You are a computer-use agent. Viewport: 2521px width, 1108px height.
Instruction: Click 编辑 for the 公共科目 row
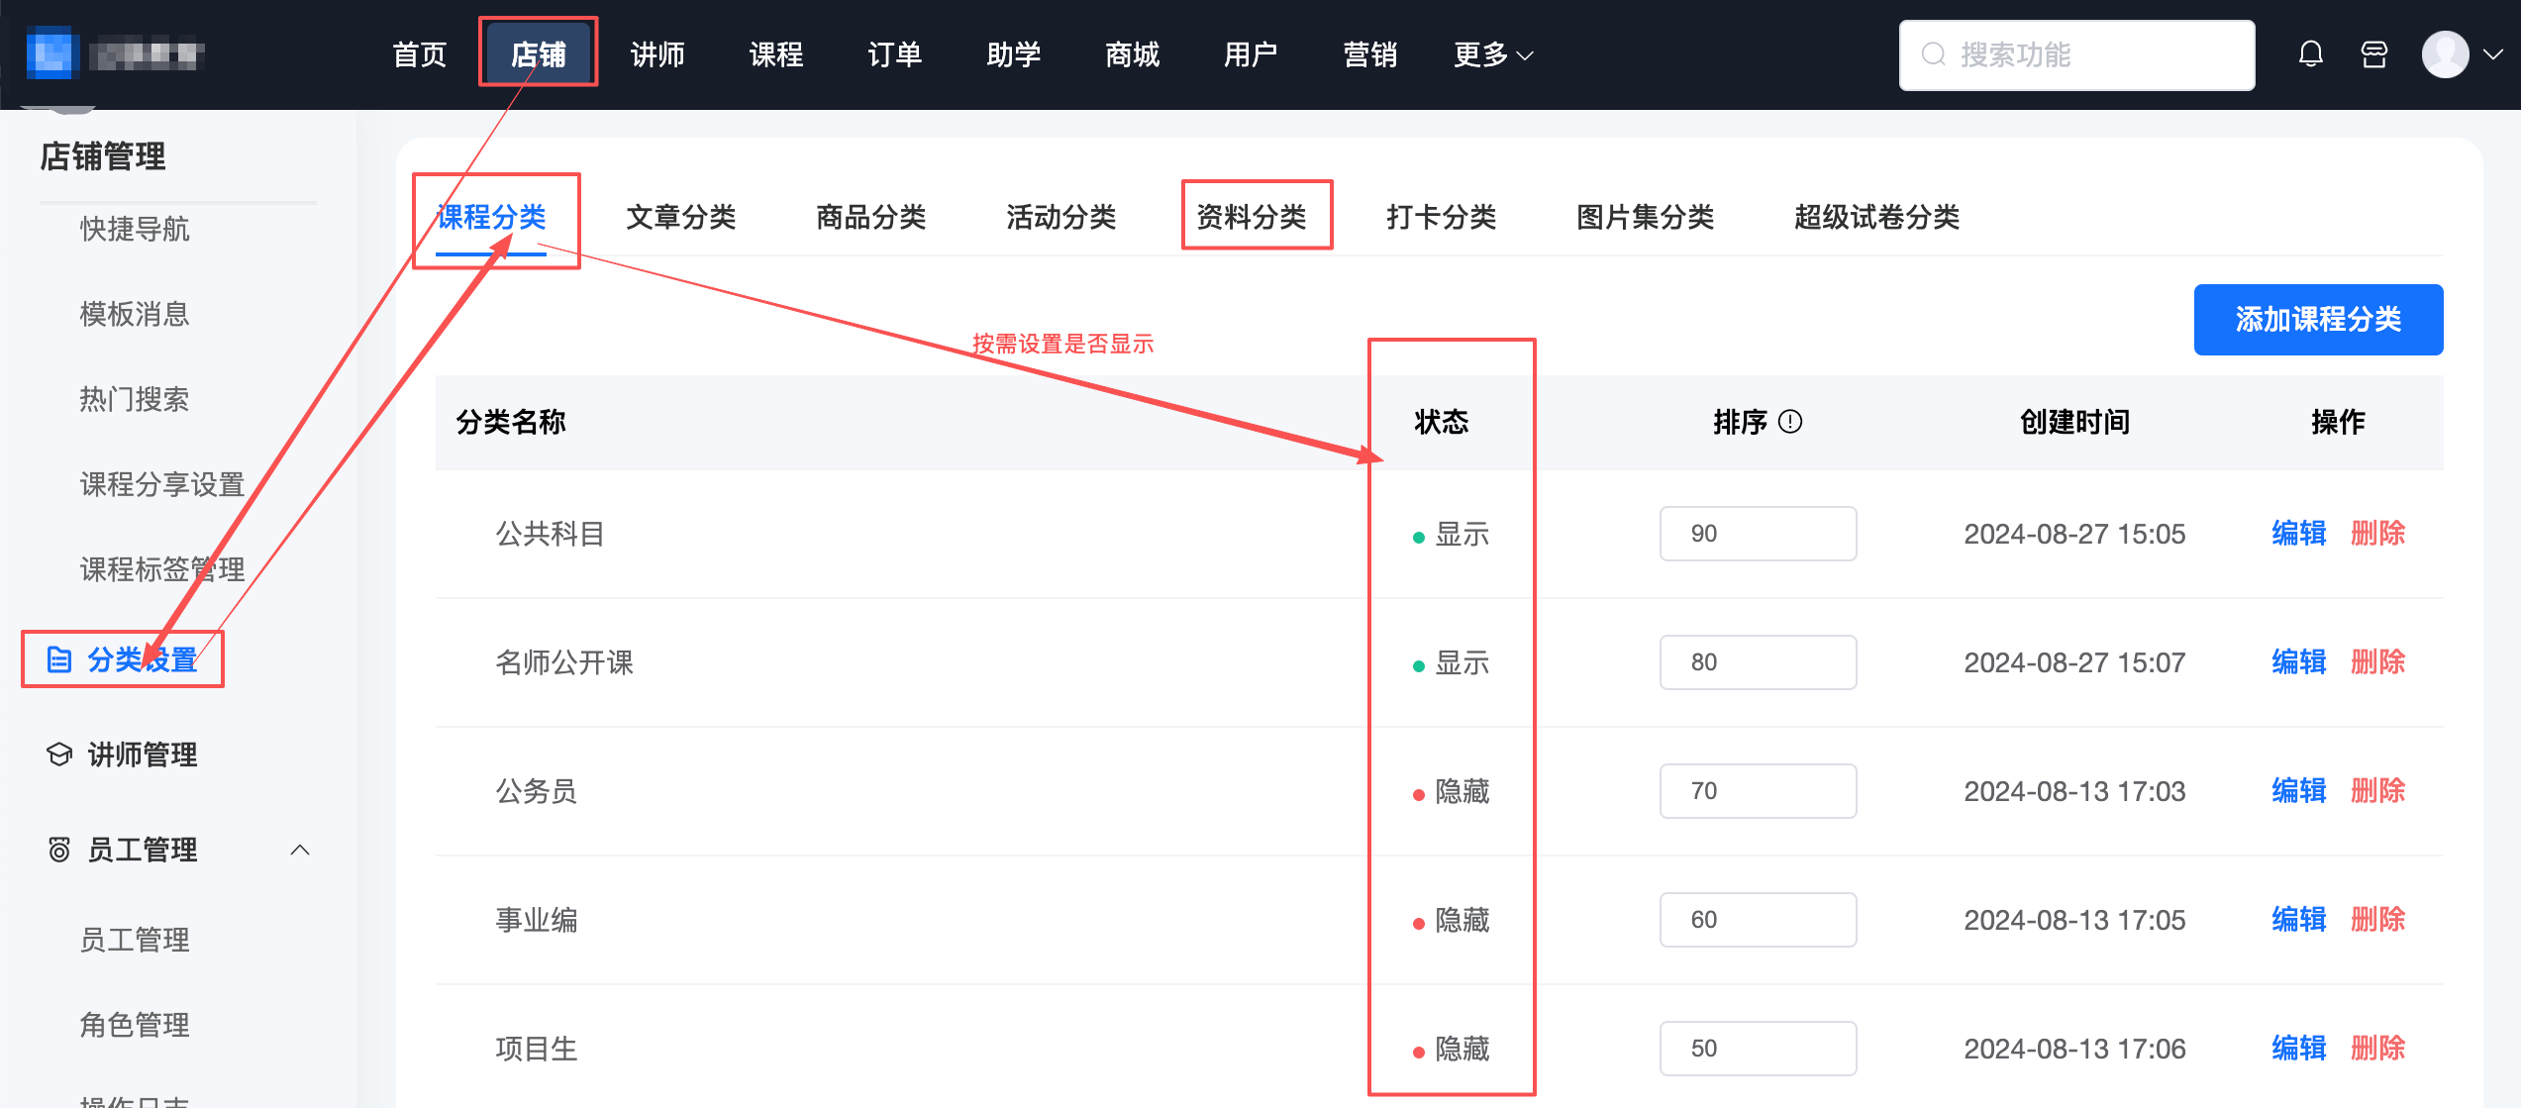[x=2298, y=534]
